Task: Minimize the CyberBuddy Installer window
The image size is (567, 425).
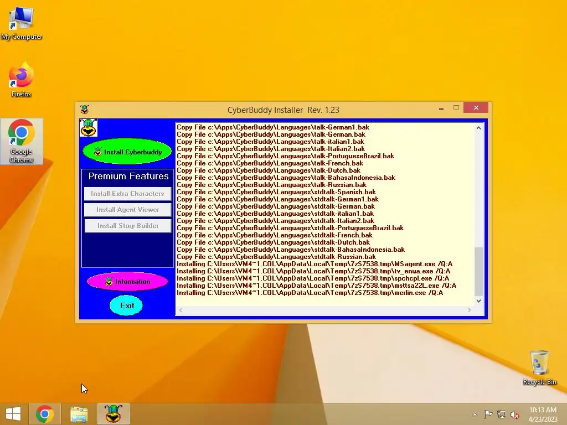Action: [441, 108]
